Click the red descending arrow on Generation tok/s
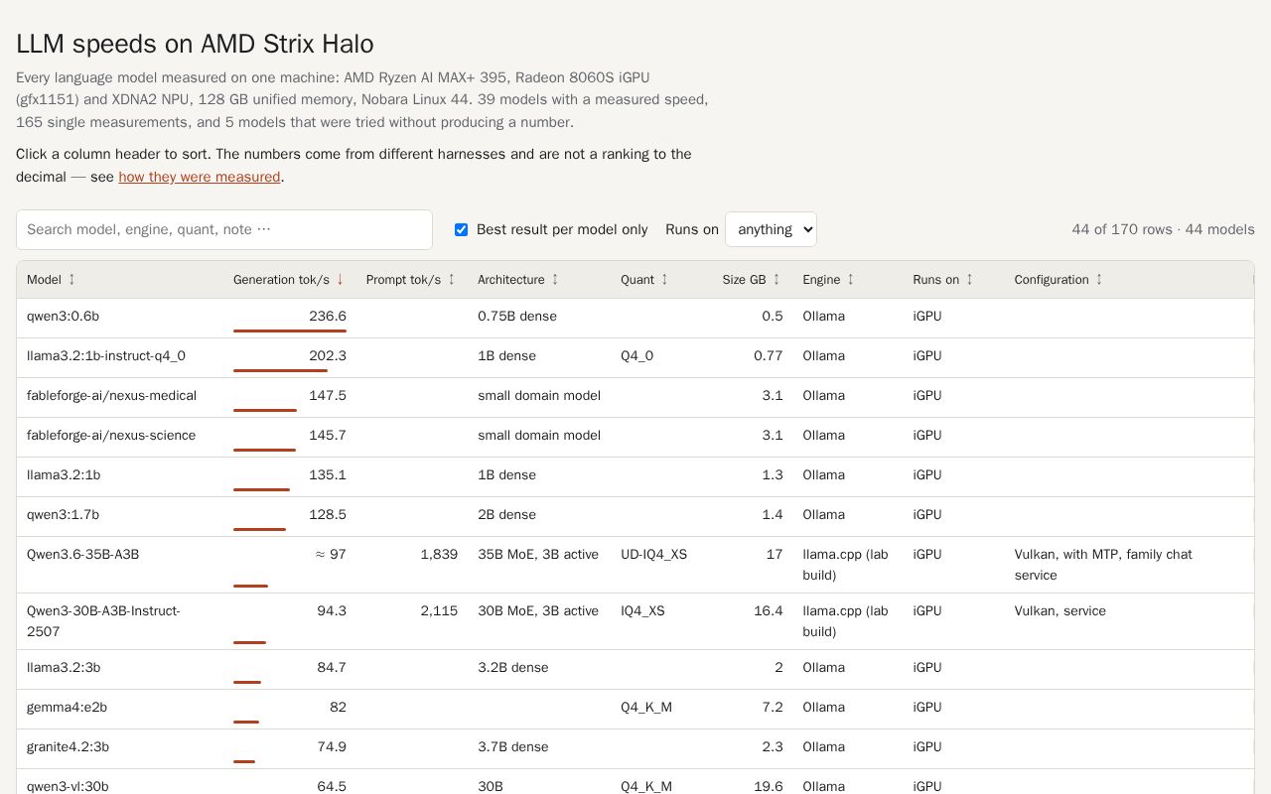The width and height of the screenshot is (1271, 794). click(340, 280)
